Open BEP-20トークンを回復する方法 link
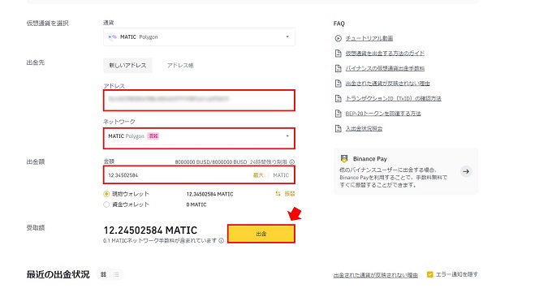 pyautogui.click(x=383, y=114)
